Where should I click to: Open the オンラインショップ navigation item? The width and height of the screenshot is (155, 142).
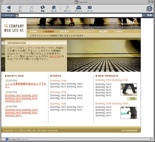click(x=84, y=32)
